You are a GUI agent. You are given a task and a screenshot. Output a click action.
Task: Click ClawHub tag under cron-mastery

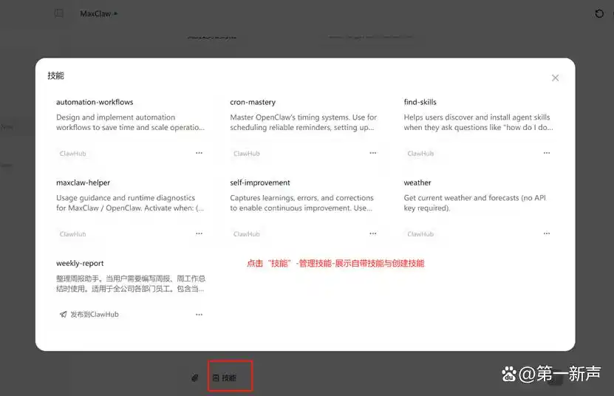(247, 154)
